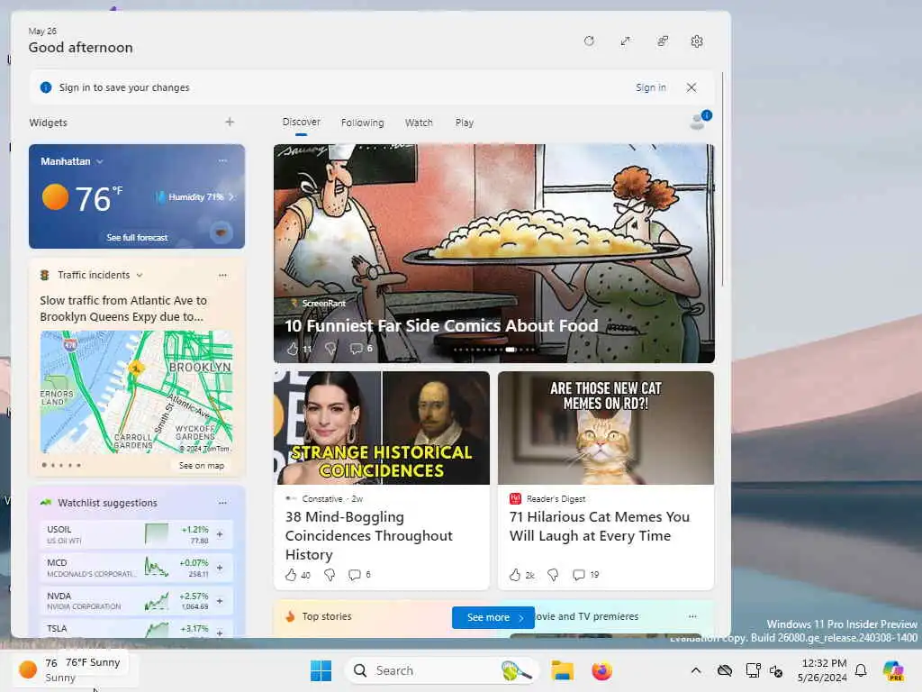Viewport: 922px width, 692px height.
Task: Open 71 Hilarious Cat Memes article
Action: 599,526
